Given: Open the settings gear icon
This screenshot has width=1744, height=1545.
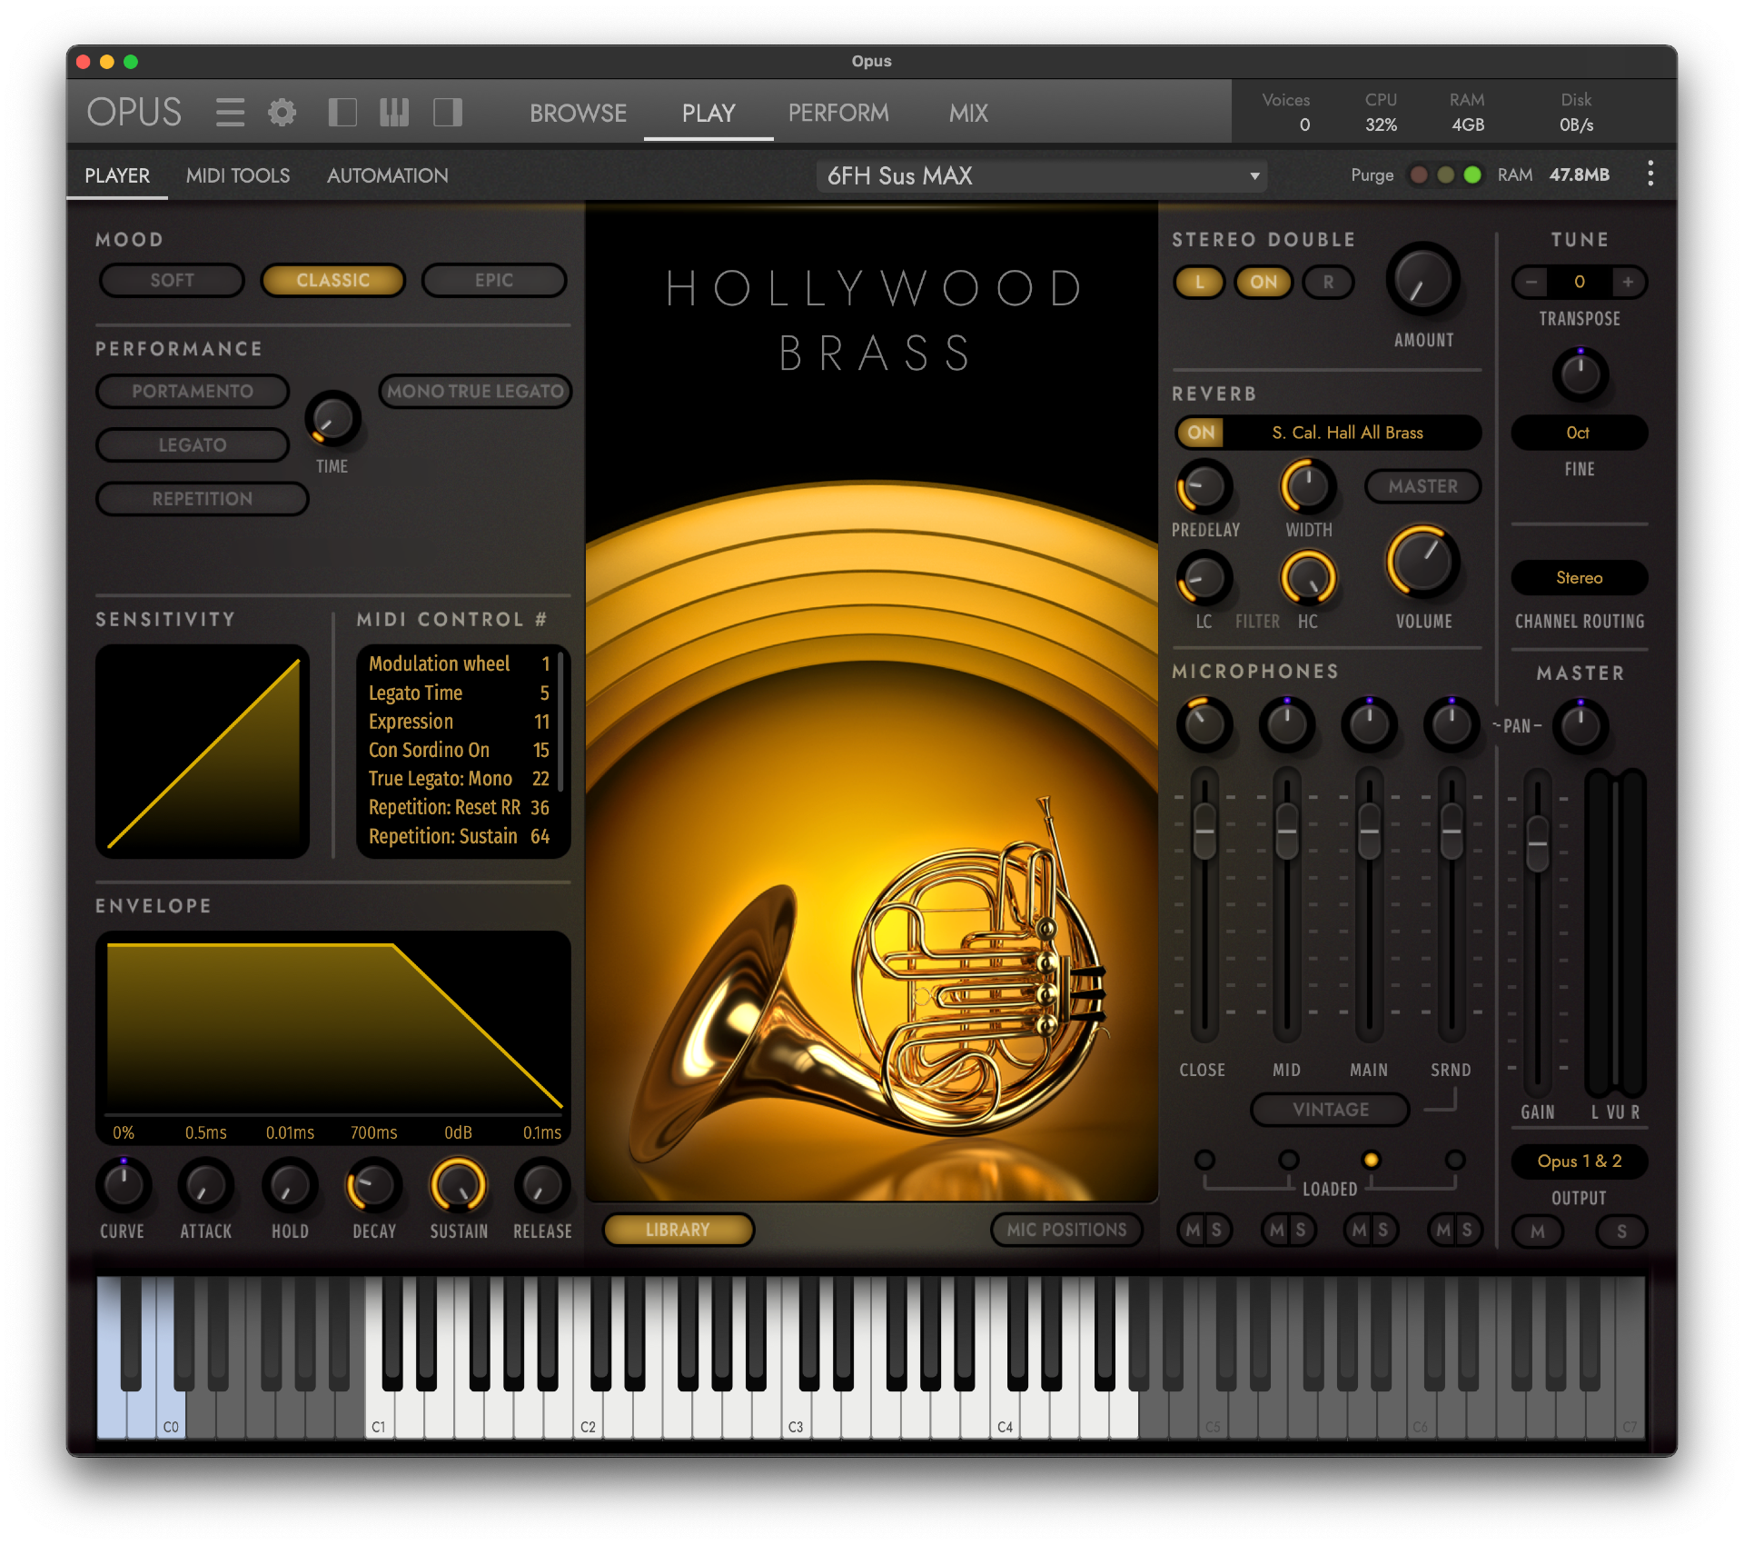Looking at the screenshot, I should tap(282, 113).
